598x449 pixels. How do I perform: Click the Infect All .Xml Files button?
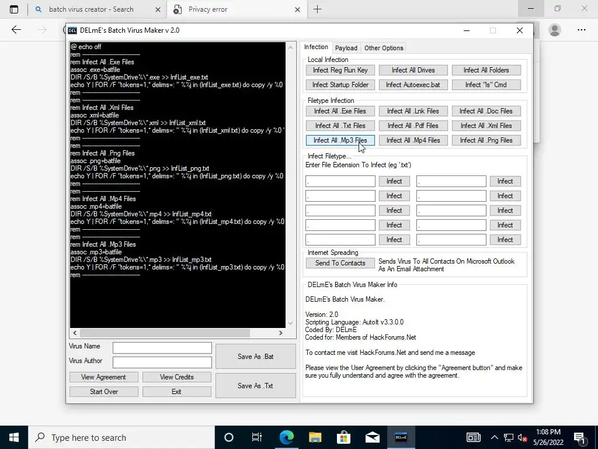486,126
